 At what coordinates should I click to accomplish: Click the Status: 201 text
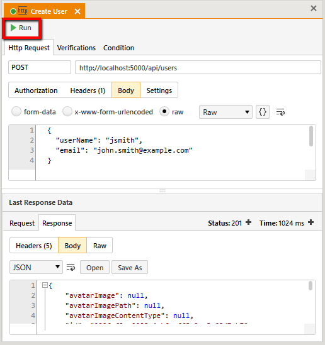point(225,223)
